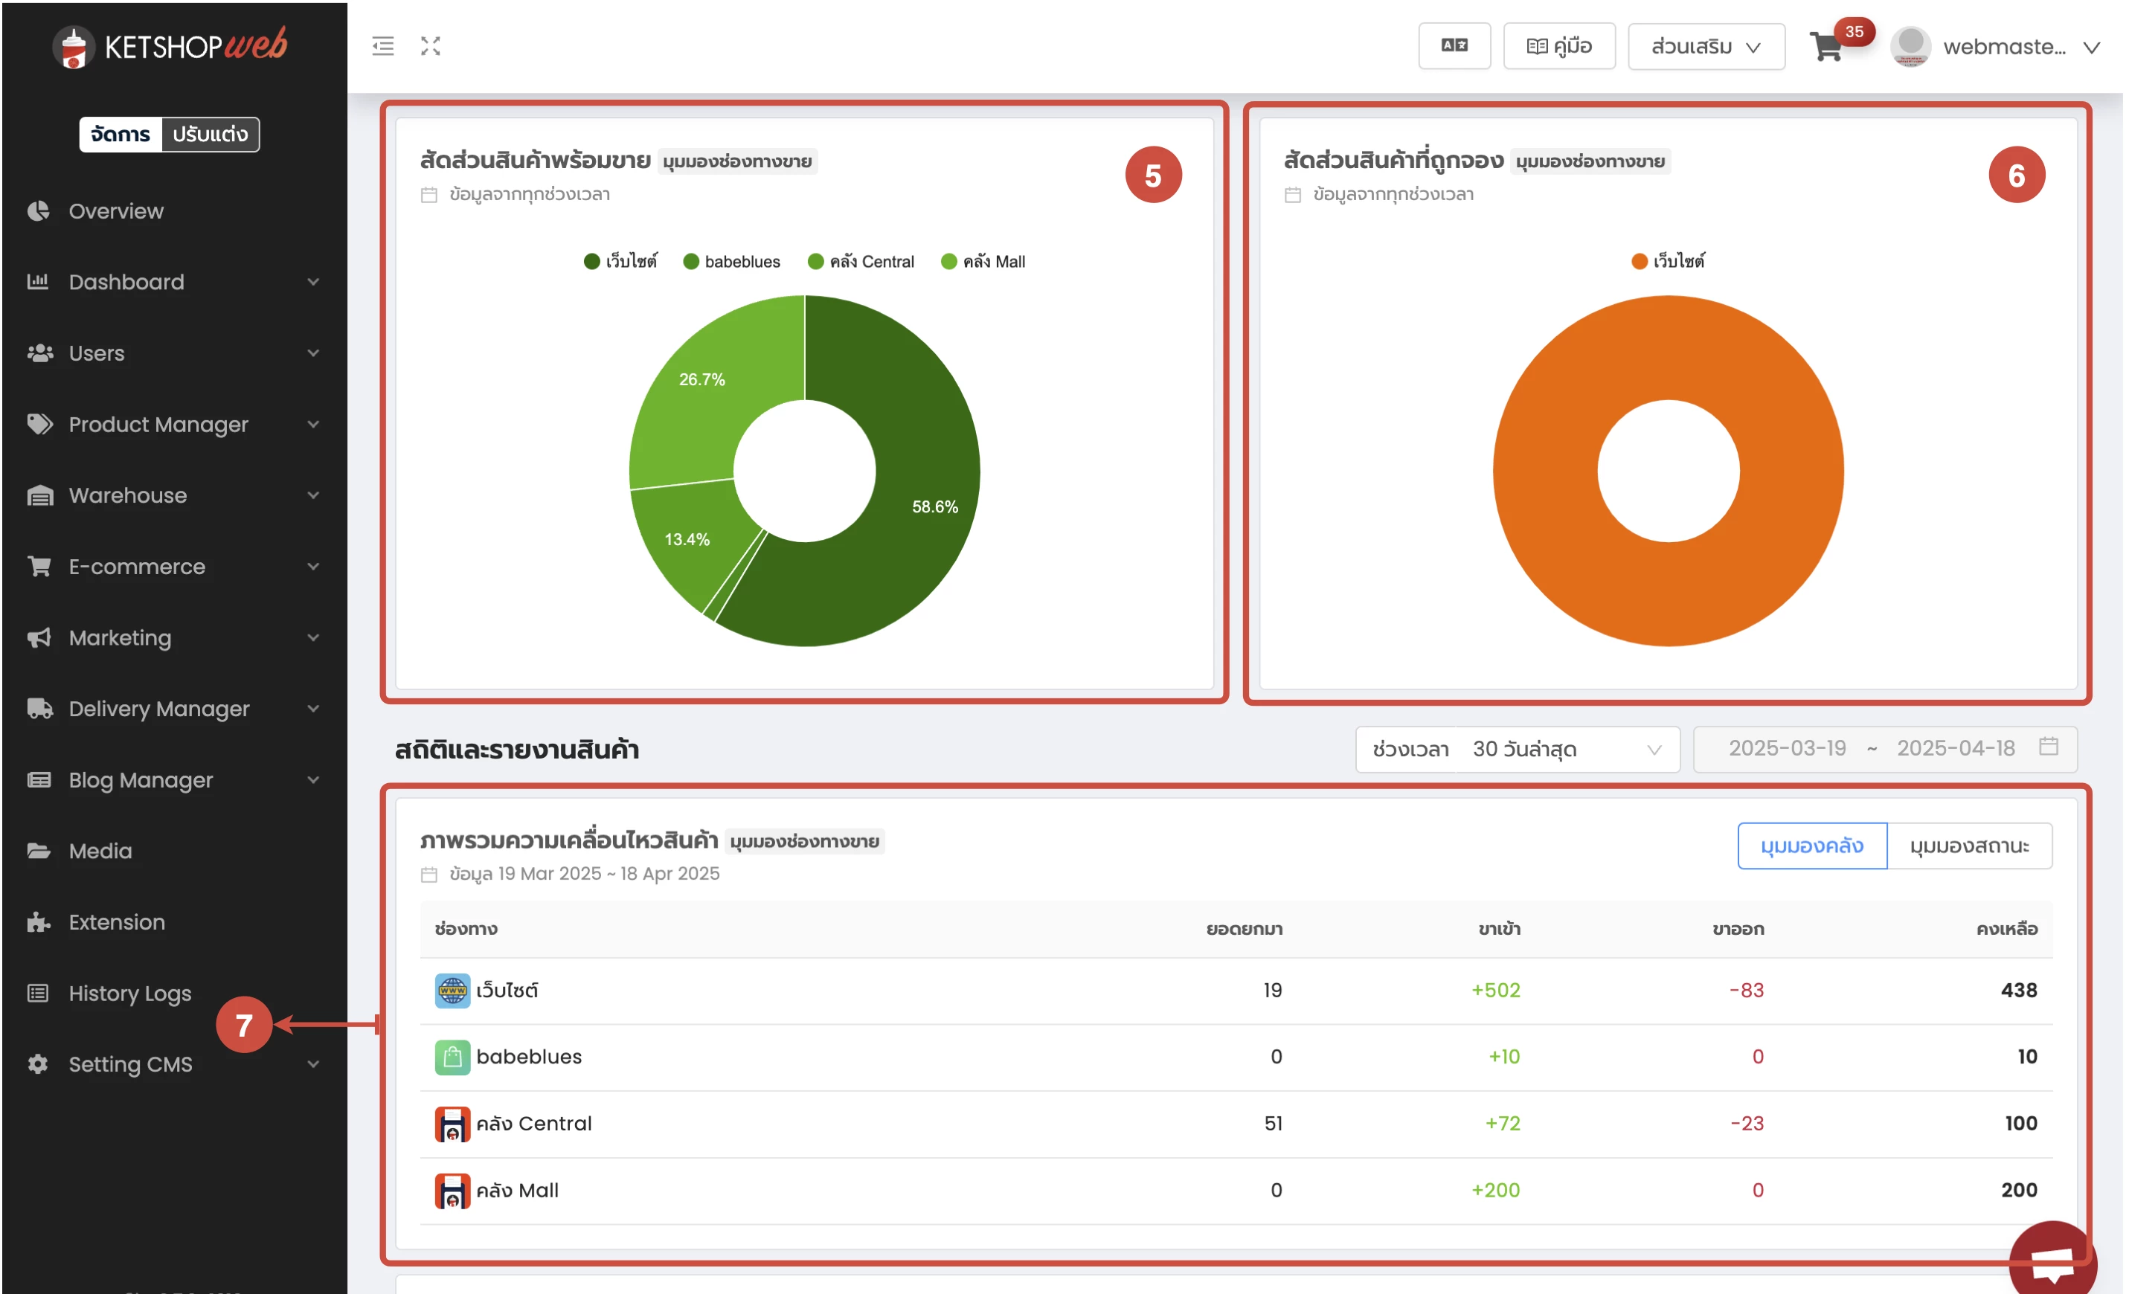Switch to จัดการ mode toggle
Screen dimensions: 2129x1294
click(120, 134)
